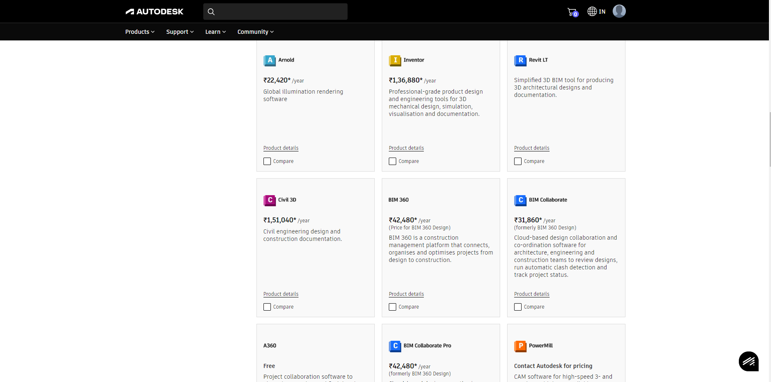This screenshot has height=382, width=771.
Task: Click the A360 Free price label
Action: click(x=269, y=366)
